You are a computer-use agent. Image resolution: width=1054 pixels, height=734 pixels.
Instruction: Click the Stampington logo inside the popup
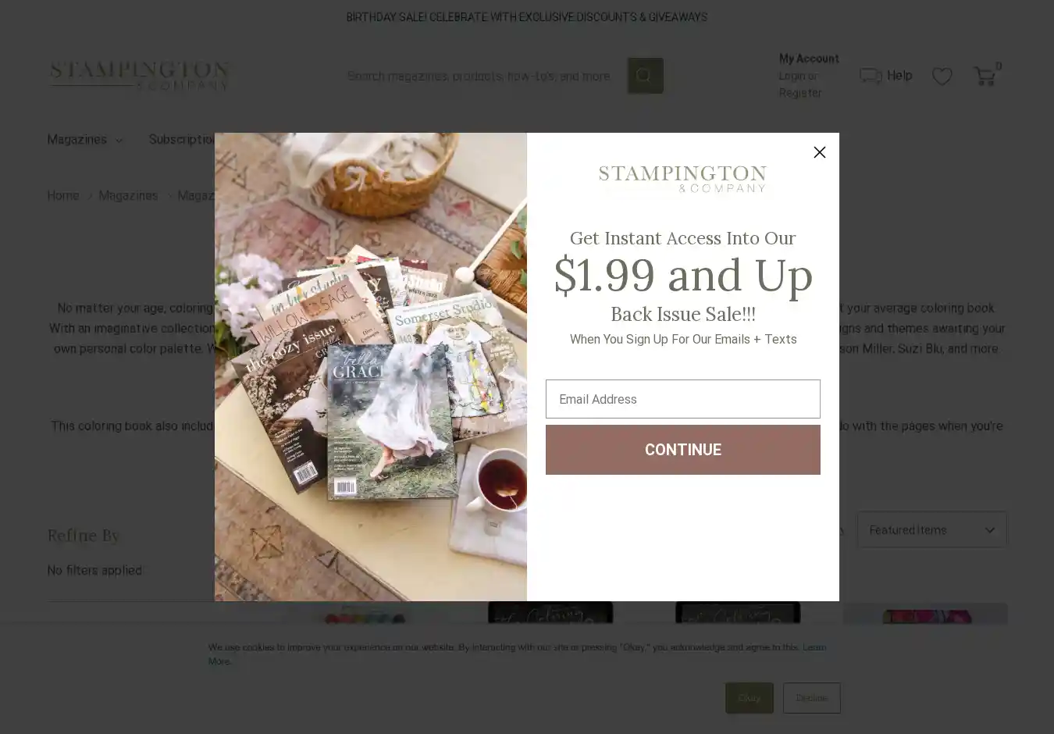pos(682,179)
